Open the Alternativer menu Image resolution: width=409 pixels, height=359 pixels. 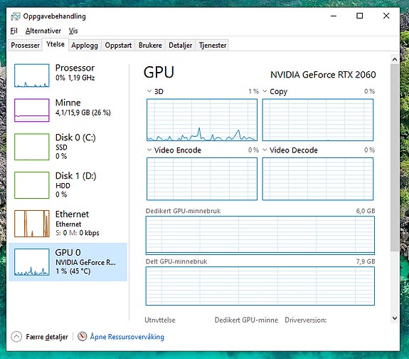click(x=43, y=31)
